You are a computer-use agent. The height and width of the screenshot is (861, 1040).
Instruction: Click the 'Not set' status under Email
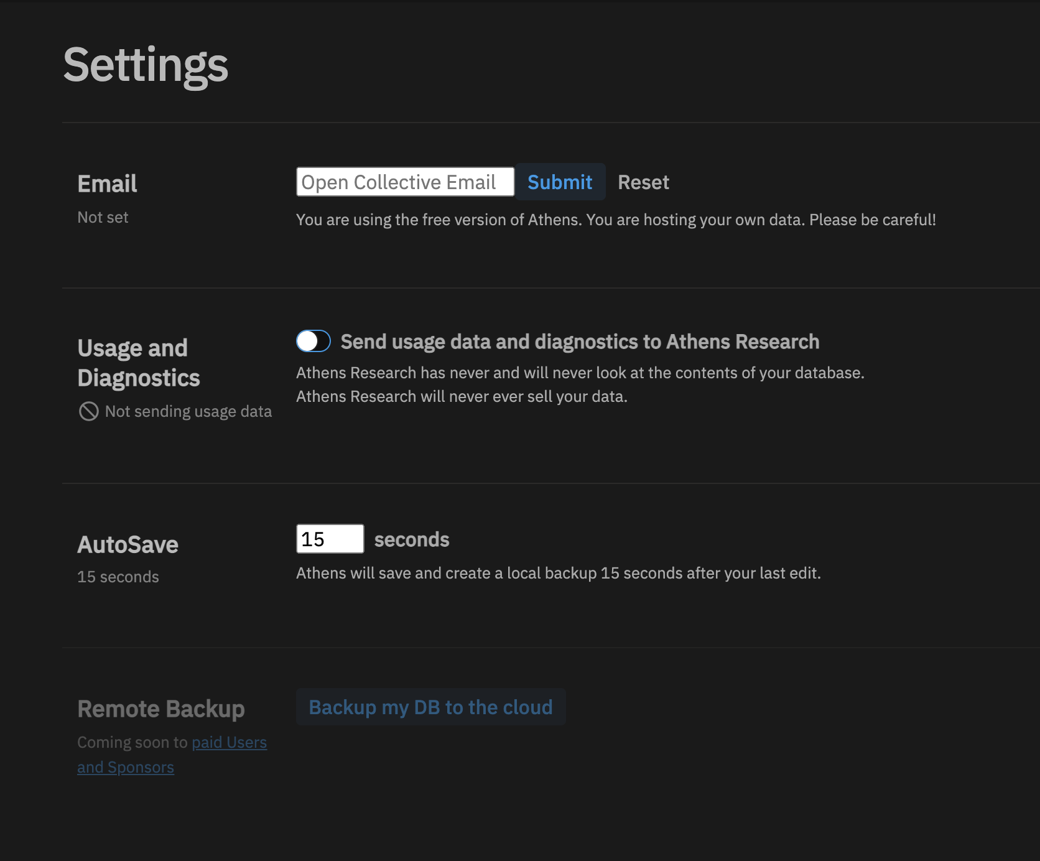click(103, 217)
